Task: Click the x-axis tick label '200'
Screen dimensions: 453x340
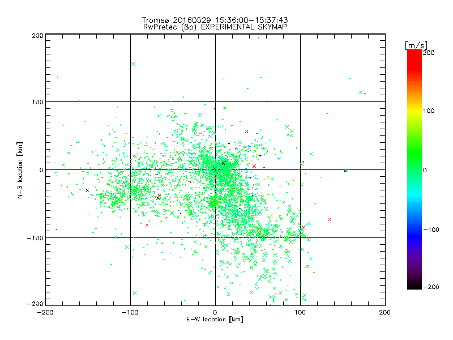Action: 385,312
